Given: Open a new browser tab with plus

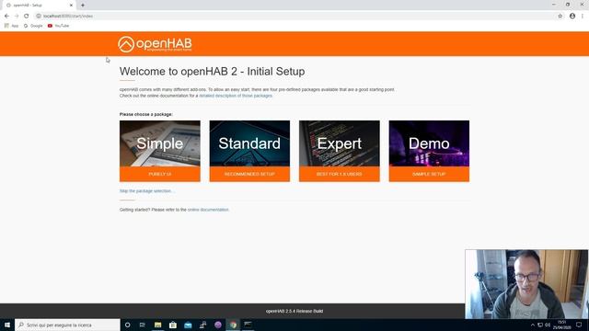Looking at the screenshot, I should pyautogui.click(x=83, y=6).
